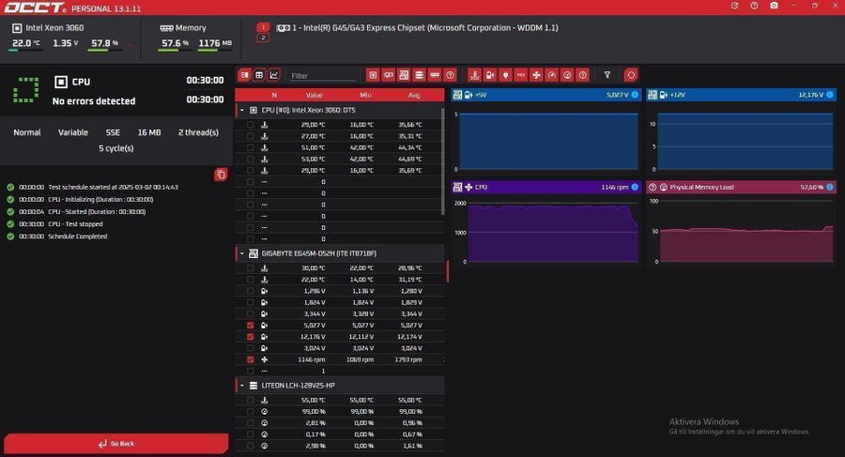Uncheck the 12,176 V sensor checkbox

[x=250, y=336]
